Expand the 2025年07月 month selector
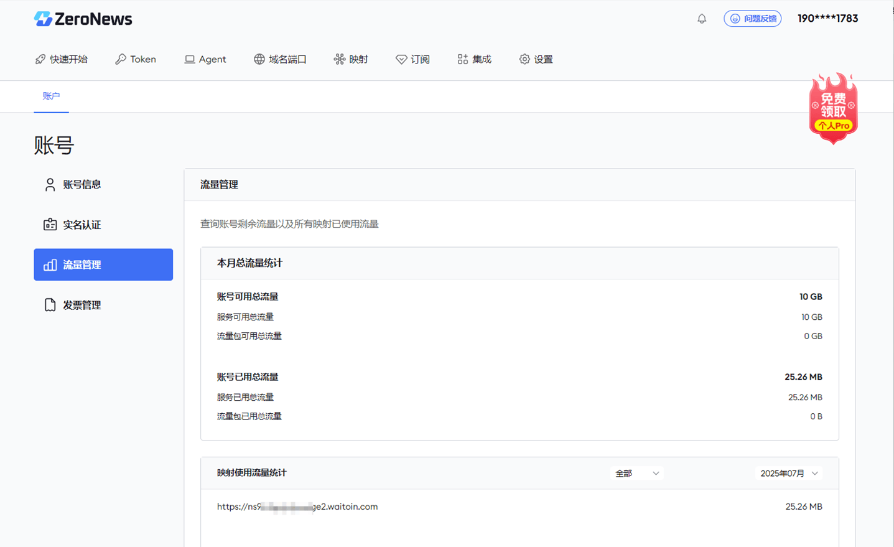The height and width of the screenshot is (547, 894). coord(788,473)
